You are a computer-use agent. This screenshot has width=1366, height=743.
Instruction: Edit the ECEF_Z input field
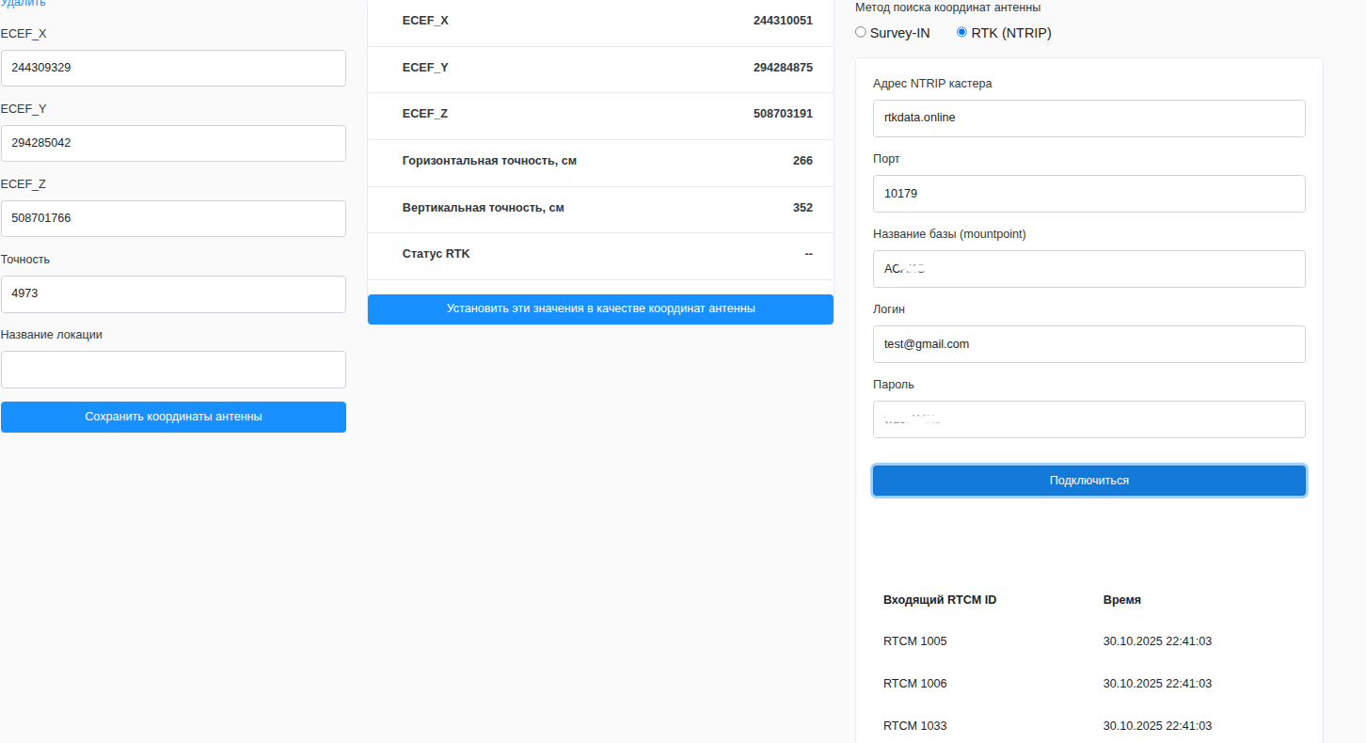tap(173, 218)
